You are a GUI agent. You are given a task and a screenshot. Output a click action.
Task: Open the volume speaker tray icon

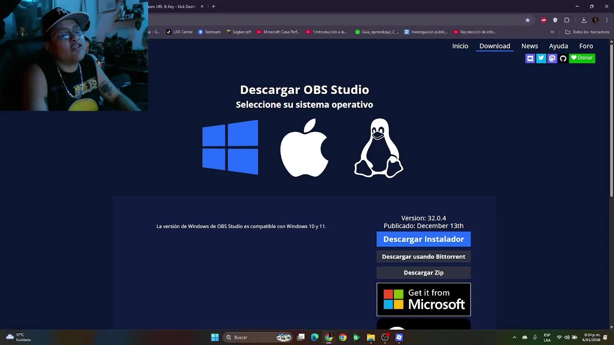pyautogui.click(x=567, y=337)
